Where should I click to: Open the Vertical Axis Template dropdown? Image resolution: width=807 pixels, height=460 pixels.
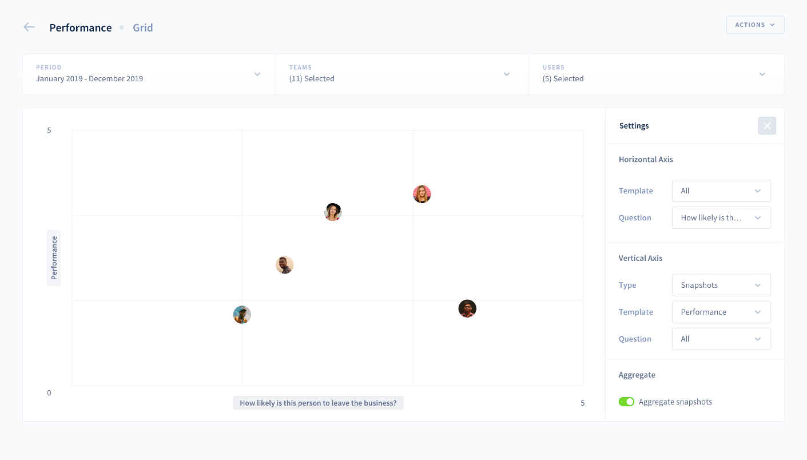pyautogui.click(x=721, y=312)
